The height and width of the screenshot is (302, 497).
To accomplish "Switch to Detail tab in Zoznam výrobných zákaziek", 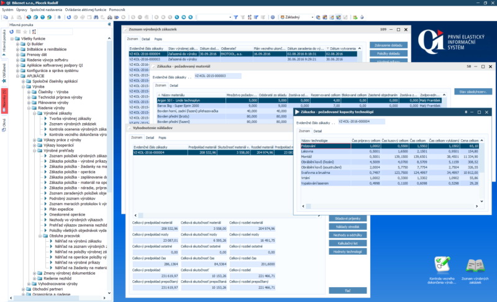I will point(145,39).
